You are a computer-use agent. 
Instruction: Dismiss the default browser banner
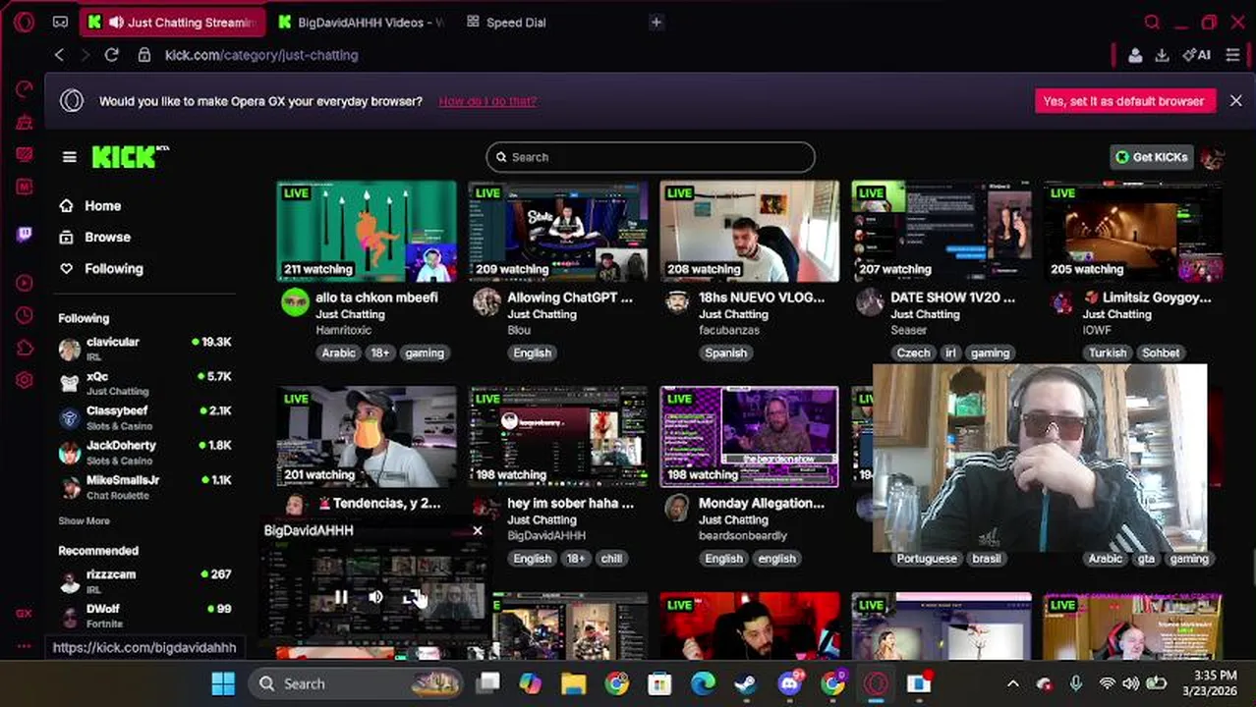[x=1236, y=101]
